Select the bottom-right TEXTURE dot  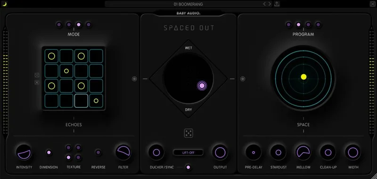(78, 158)
